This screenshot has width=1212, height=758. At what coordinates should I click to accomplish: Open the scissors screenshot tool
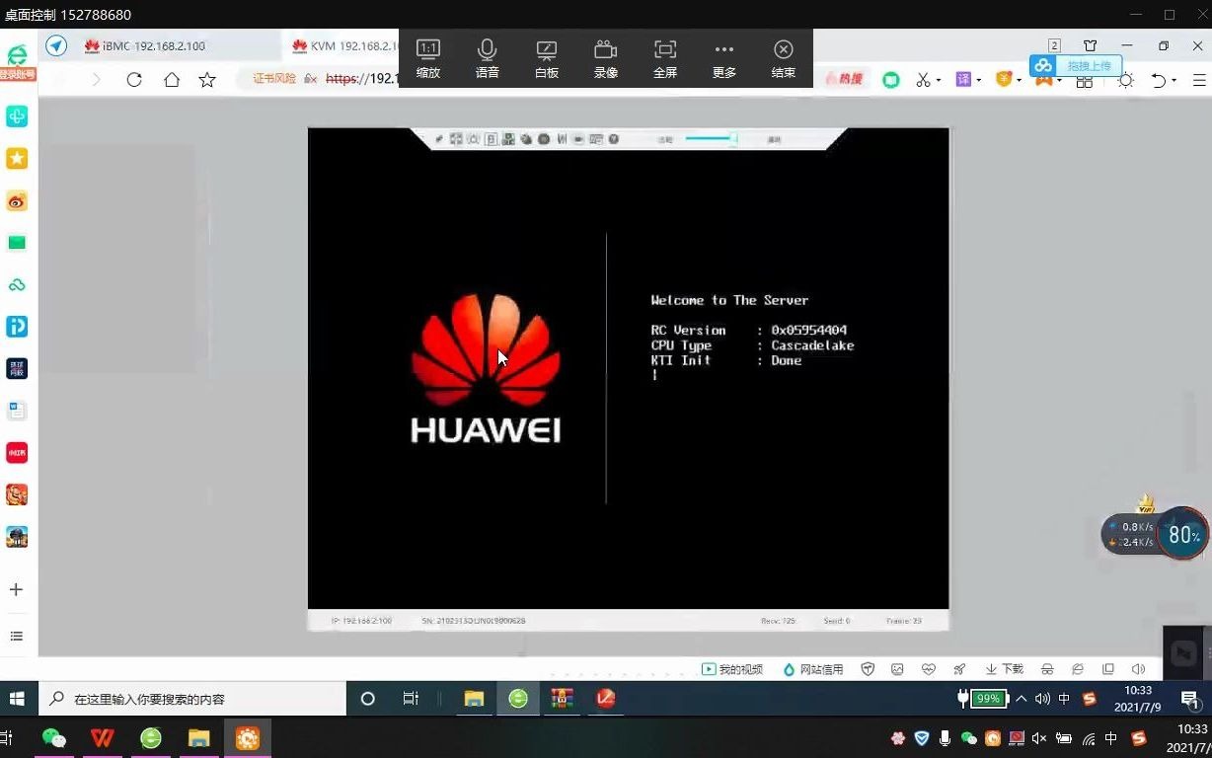923,80
